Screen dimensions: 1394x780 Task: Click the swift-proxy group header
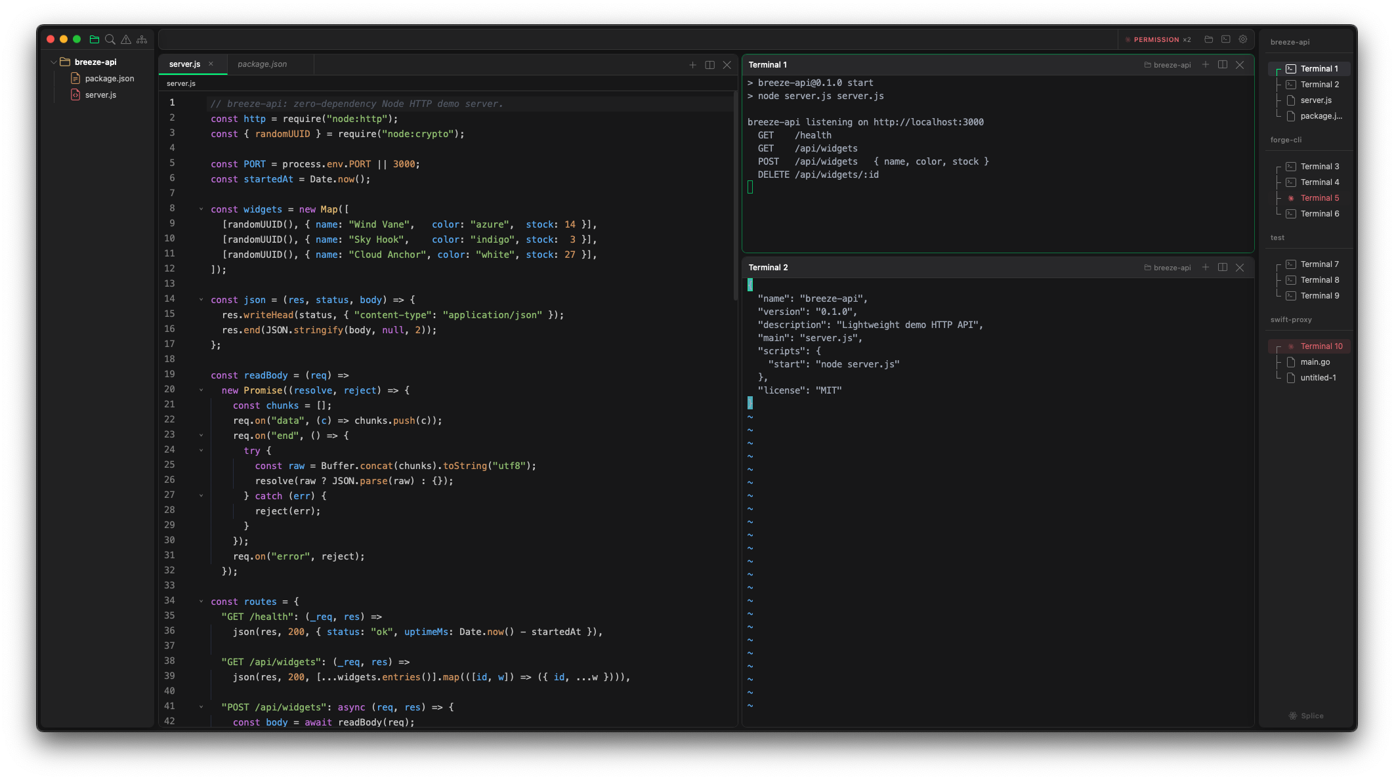click(x=1291, y=320)
